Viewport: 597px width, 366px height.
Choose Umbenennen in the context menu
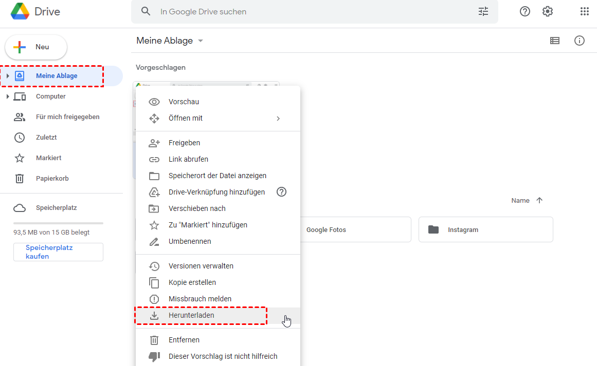(x=190, y=241)
